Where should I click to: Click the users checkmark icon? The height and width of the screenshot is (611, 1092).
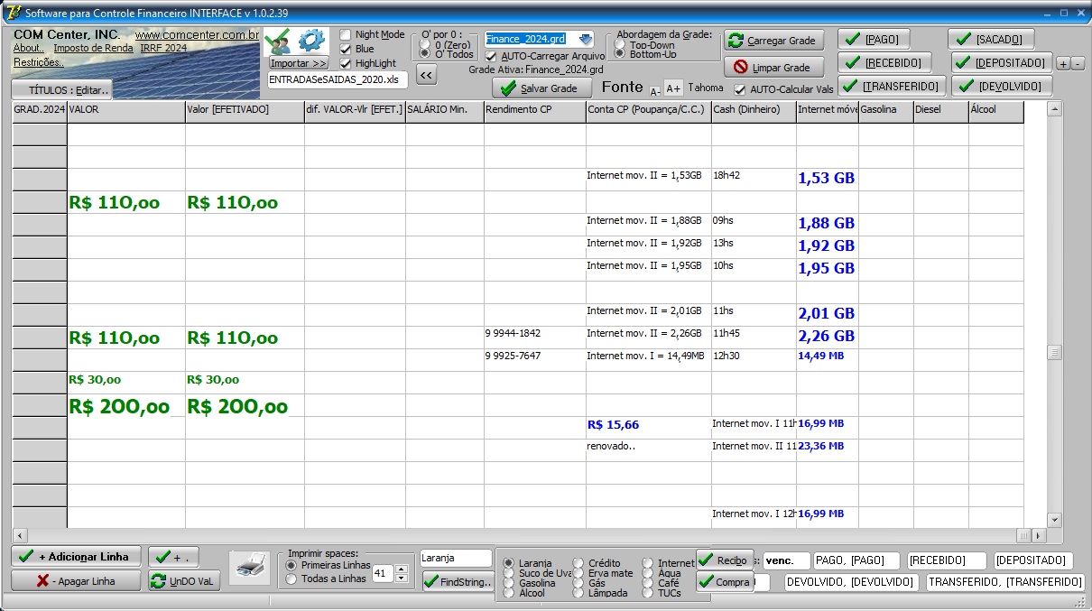[x=279, y=41]
